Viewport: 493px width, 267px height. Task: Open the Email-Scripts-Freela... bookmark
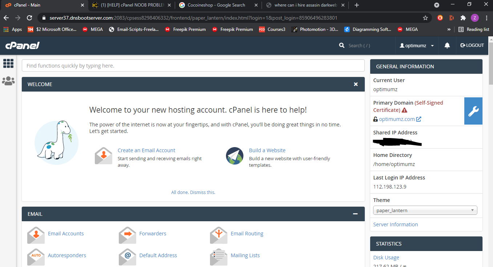(134, 29)
